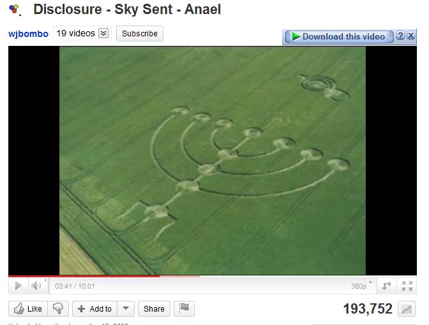
Task: Seek on the video progress bar
Action: click(213, 277)
